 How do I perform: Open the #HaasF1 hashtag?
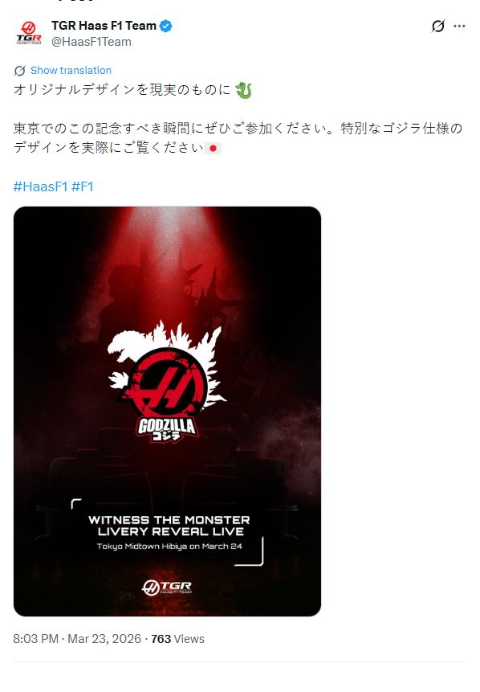point(40,186)
